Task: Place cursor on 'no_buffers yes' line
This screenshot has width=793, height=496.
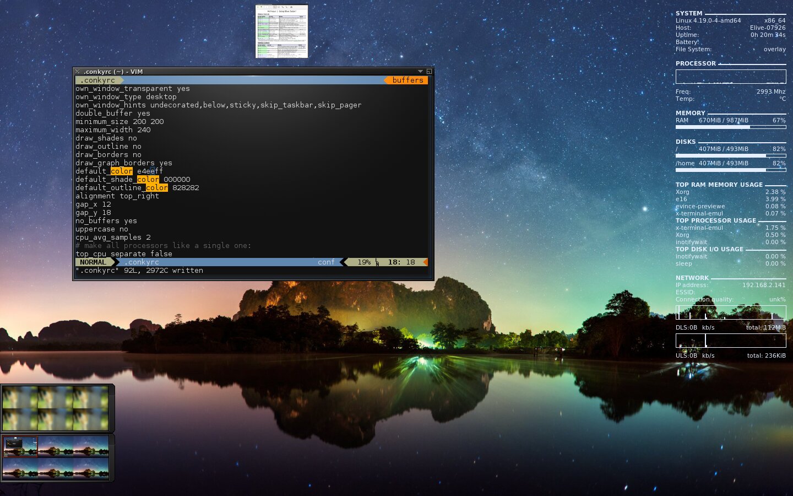Action: point(106,221)
